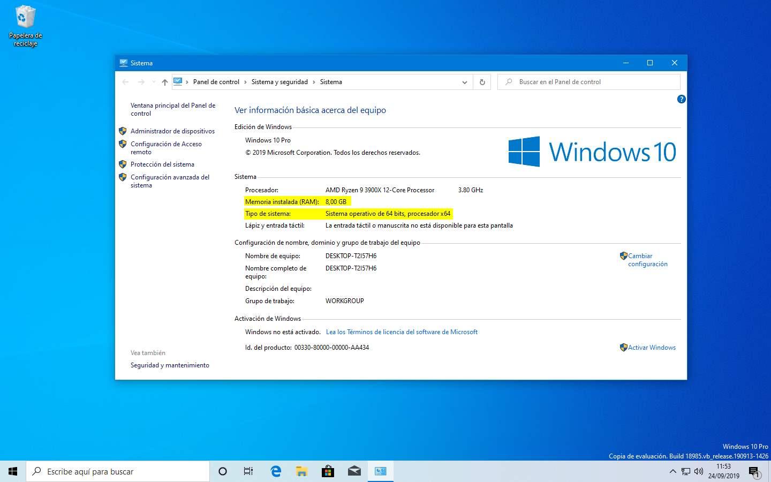Open the address bar history dropdown
This screenshot has height=482, width=771.
(464, 82)
